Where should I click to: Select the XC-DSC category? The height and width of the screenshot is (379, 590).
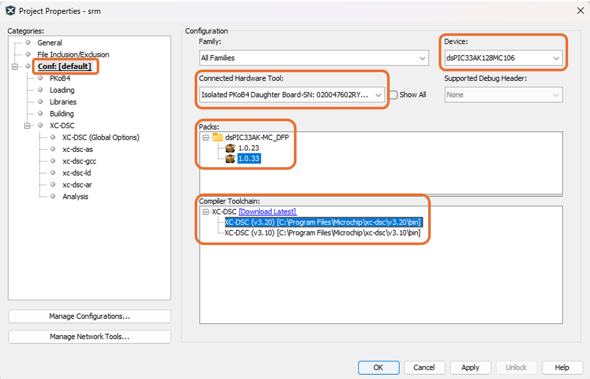click(62, 126)
